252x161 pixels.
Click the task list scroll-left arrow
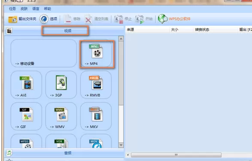tap(128, 155)
